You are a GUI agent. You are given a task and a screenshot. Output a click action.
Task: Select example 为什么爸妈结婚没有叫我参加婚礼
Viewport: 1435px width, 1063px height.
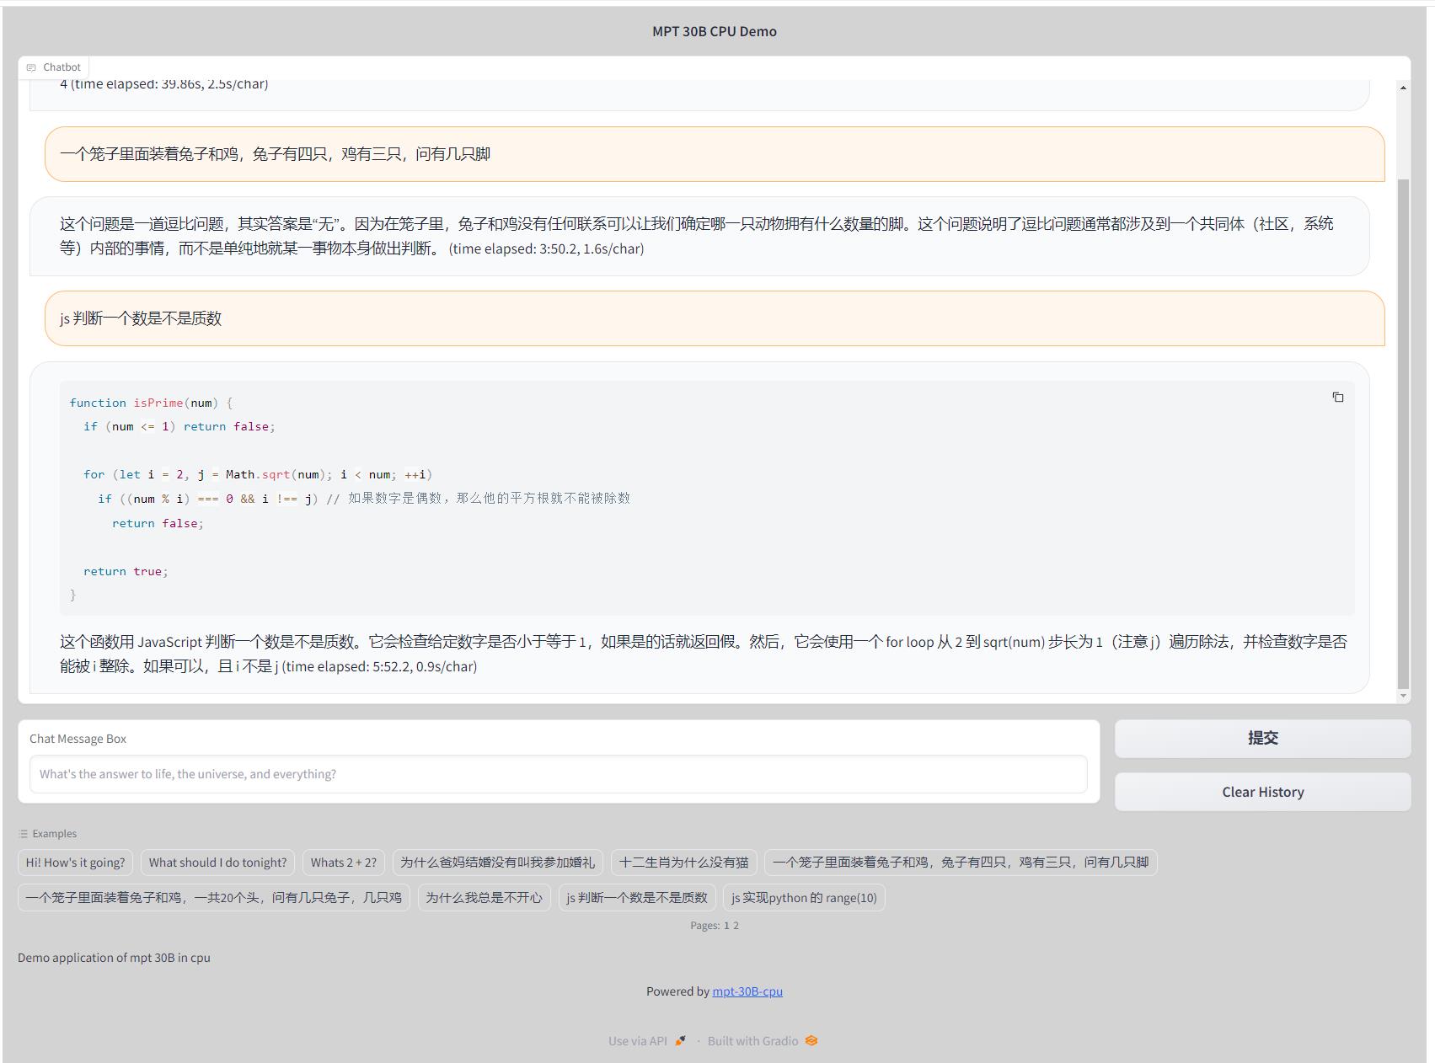497,863
